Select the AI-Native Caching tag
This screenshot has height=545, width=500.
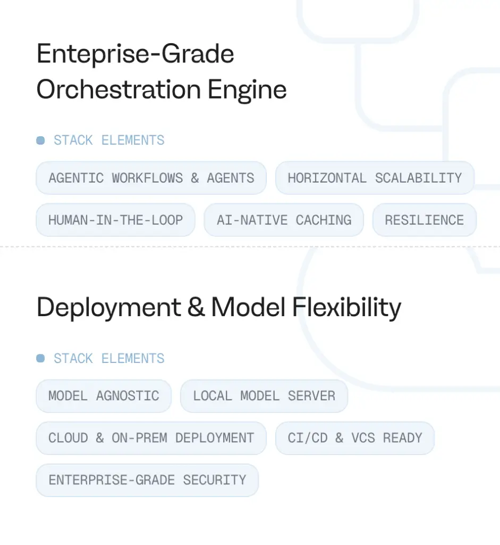(284, 220)
